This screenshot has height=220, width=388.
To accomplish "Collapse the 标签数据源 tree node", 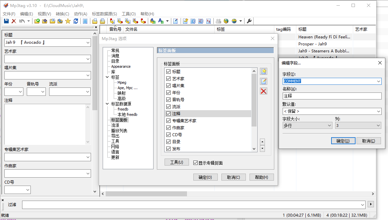I will pyautogui.click(x=107, y=104).
